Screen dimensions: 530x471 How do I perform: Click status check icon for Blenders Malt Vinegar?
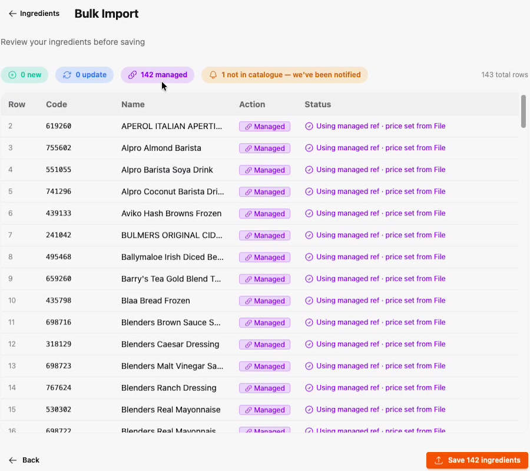click(x=309, y=366)
